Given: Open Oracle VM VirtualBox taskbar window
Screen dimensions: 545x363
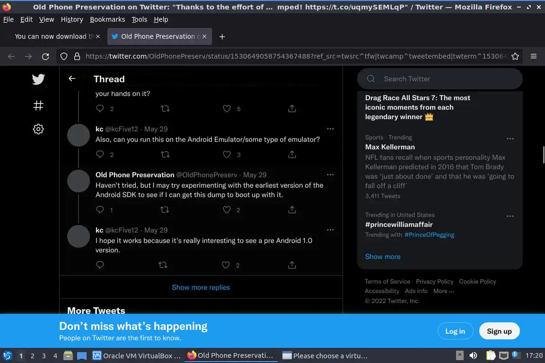Looking at the screenshot, I should [136, 356].
